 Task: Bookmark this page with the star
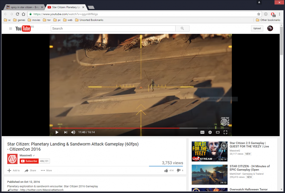[x=259, y=14]
